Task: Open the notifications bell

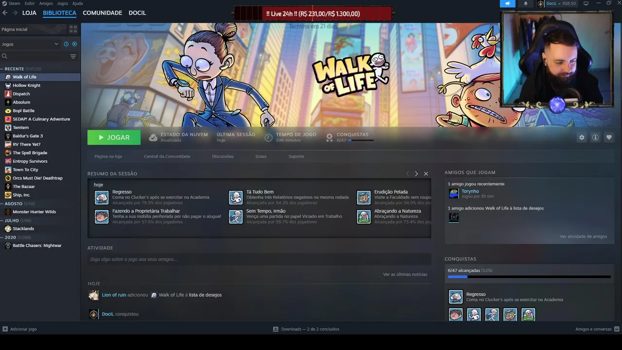Action: [525, 3]
